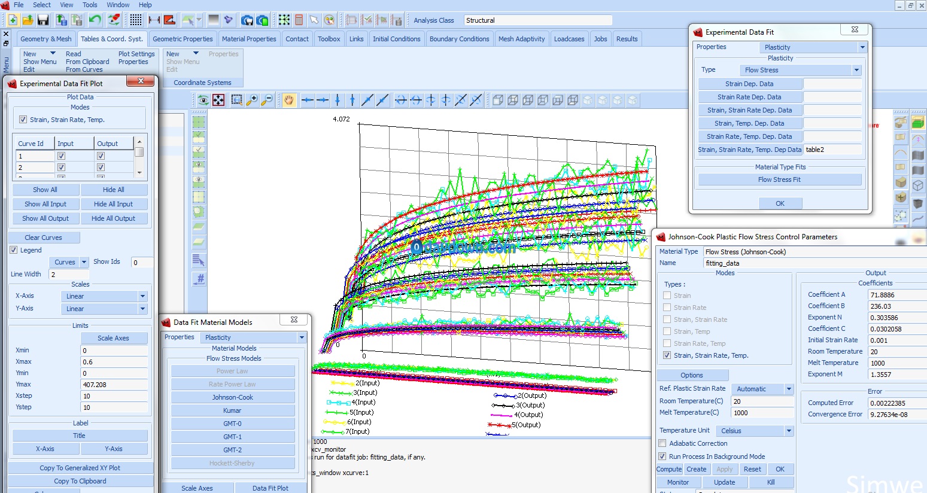This screenshot has width=927, height=493.
Task: Open the Results tab
Action: pyautogui.click(x=627, y=39)
